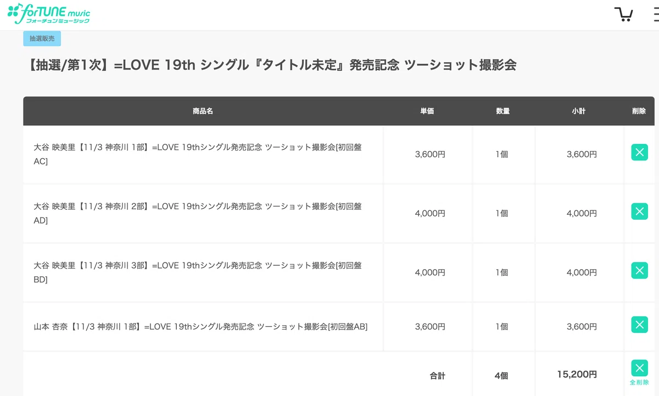Image resolution: width=659 pixels, height=396 pixels.
Task: Remove the 大谷 映美里 神奈川 2部 item
Action: pyautogui.click(x=639, y=211)
